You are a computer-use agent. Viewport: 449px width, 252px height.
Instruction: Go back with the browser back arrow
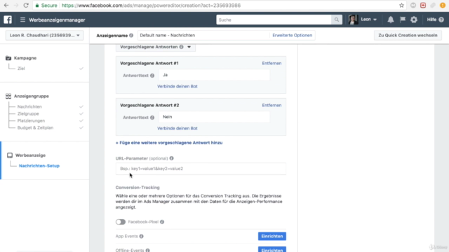pyautogui.click(x=6, y=5)
